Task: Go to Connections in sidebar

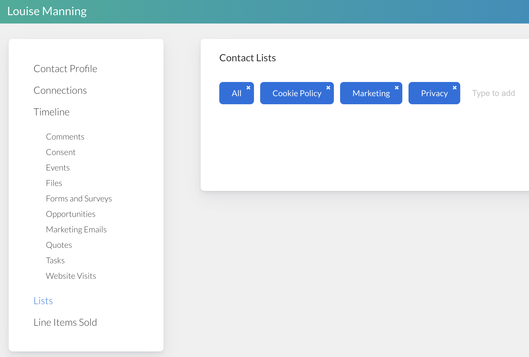Action: click(x=60, y=90)
